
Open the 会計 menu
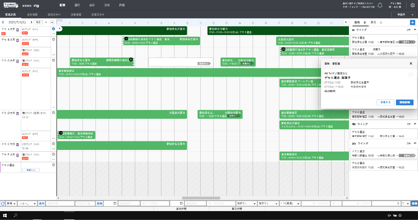(x=92, y=5)
